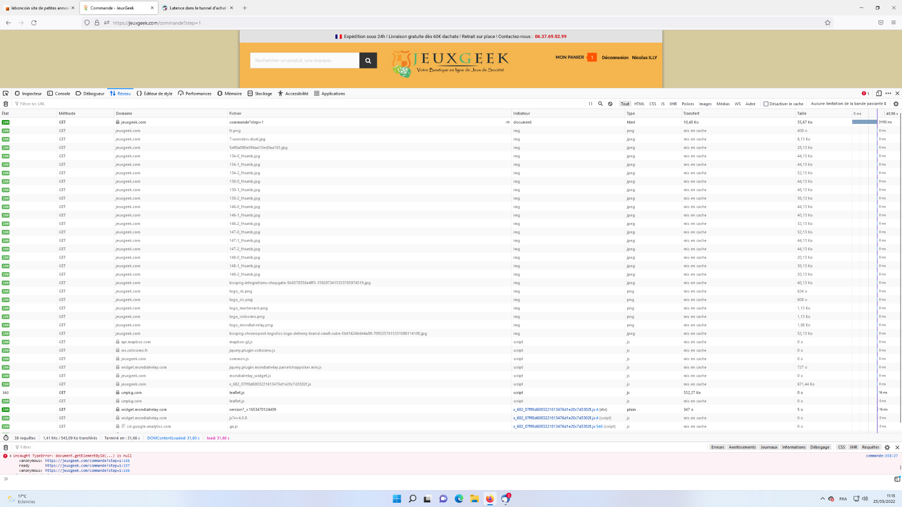The width and height of the screenshot is (902, 507).
Task: Open the devtools more options menu
Action: 888,93
